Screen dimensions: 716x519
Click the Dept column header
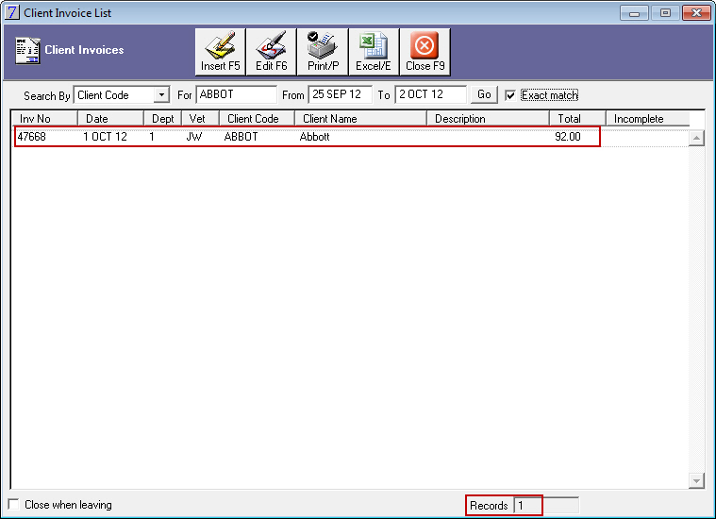click(163, 119)
